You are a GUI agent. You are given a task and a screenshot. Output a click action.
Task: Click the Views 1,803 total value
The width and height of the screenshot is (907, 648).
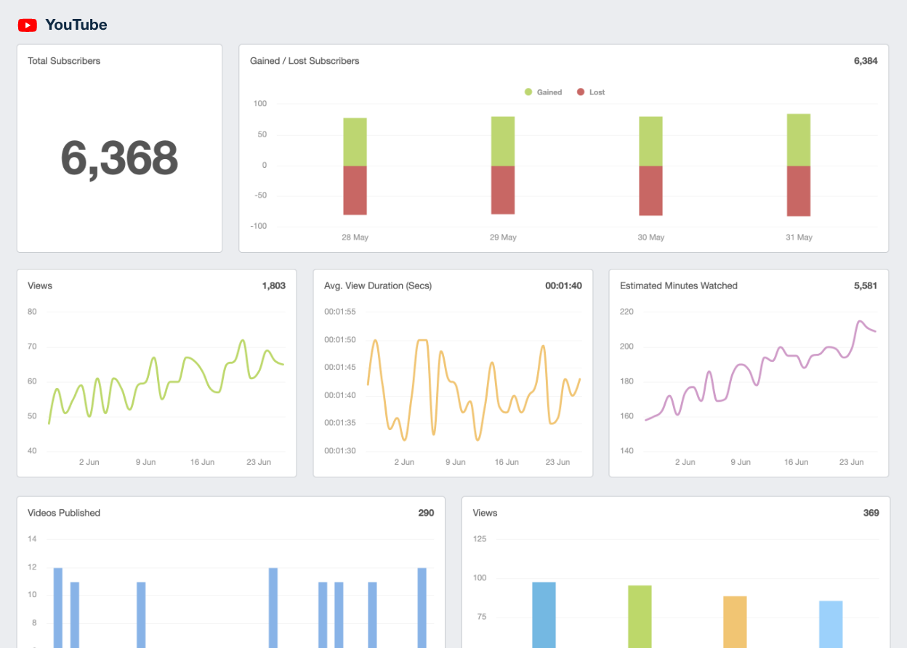tap(274, 285)
